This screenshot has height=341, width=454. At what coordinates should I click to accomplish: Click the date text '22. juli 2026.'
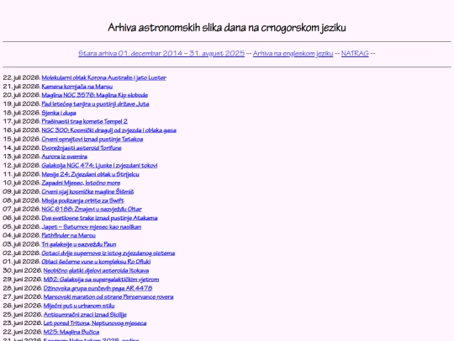[x=21, y=77]
